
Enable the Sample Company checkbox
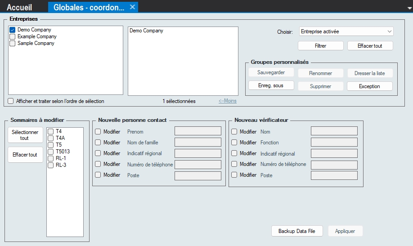[x=13, y=44]
